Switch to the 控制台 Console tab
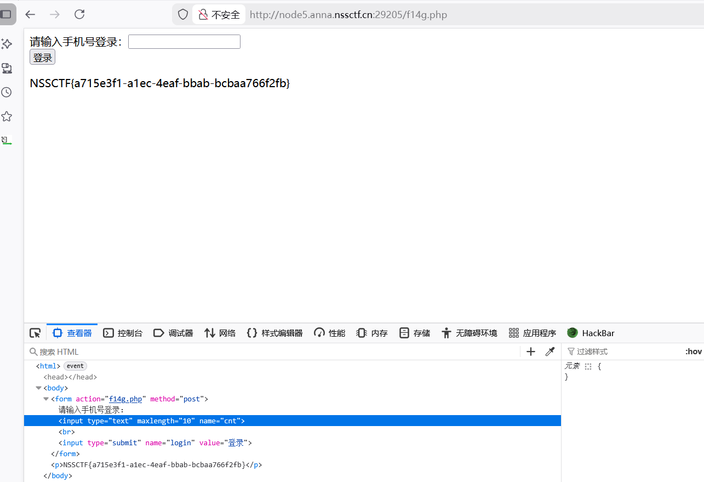 tap(123, 333)
